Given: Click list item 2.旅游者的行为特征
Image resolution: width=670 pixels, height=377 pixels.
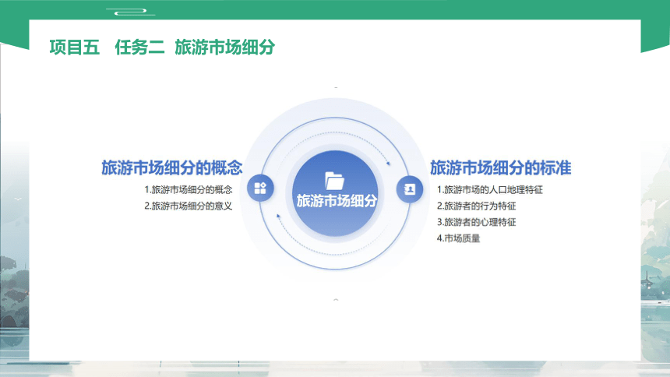Looking at the screenshot, I should (x=477, y=206).
